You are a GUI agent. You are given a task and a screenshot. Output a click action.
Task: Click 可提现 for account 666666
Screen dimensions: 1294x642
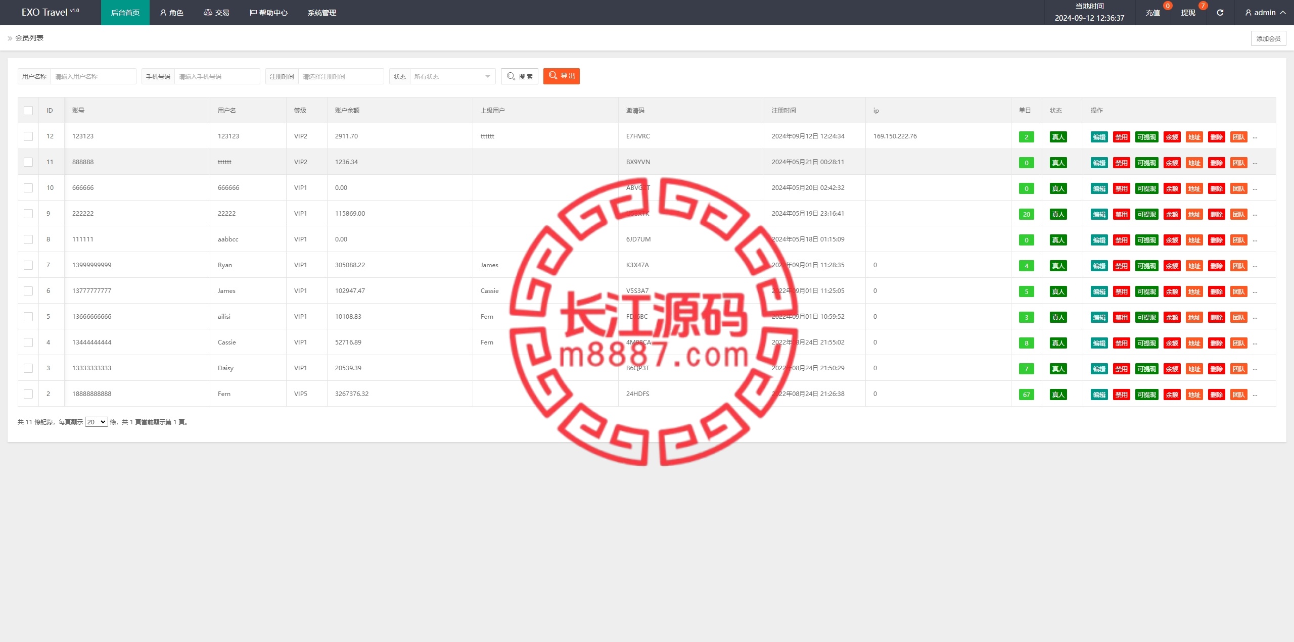[1146, 188]
